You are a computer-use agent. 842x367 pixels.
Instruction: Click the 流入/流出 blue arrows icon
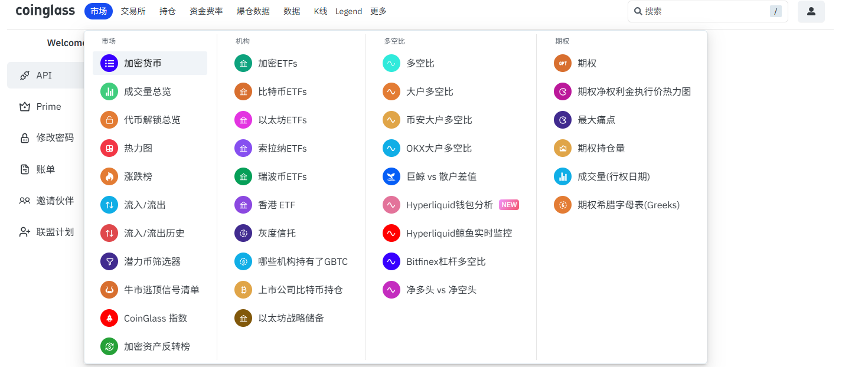point(109,205)
